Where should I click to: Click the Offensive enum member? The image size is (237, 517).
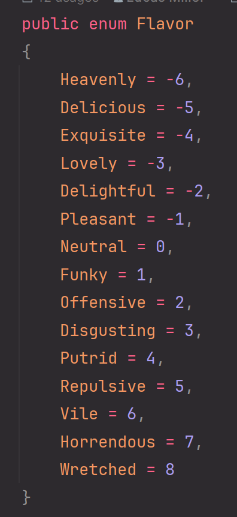click(x=103, y=303)
